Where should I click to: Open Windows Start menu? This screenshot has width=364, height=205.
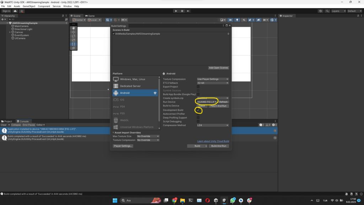[115, 200]
